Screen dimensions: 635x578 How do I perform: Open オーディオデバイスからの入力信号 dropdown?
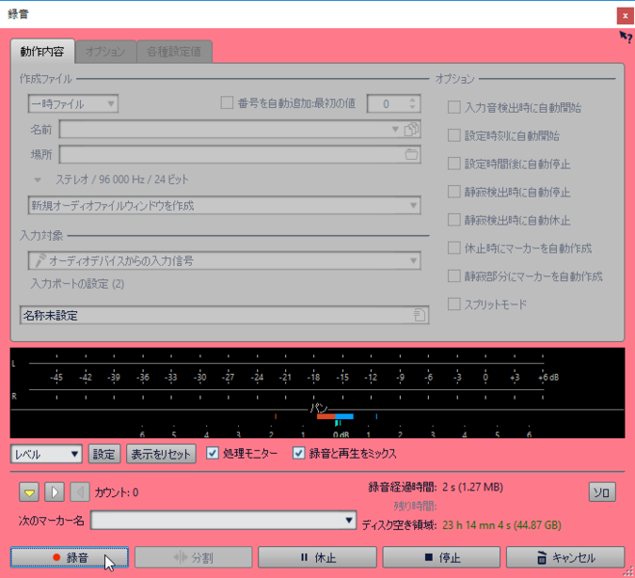[224, 261]
